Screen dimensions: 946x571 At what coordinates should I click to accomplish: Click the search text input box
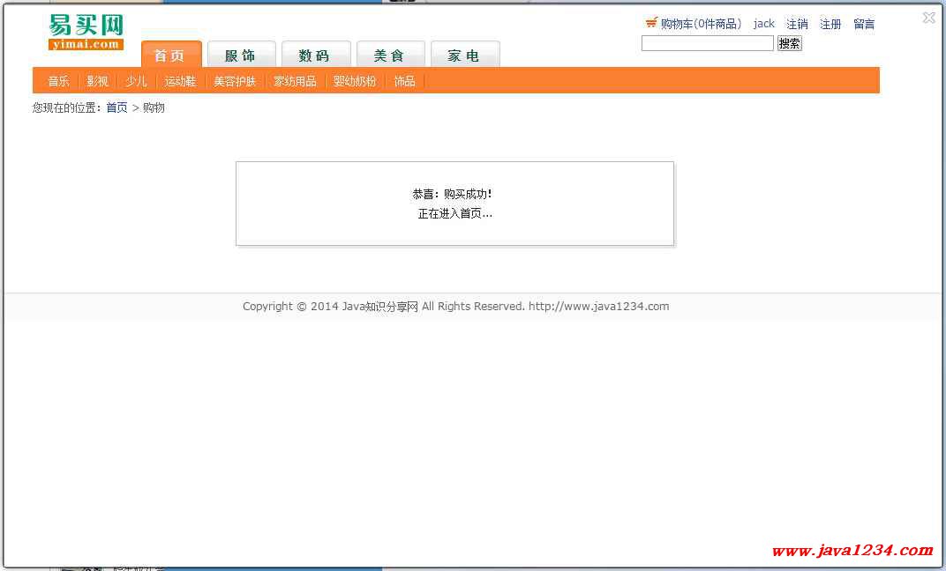pyautogui.click(x=707, y=43)
